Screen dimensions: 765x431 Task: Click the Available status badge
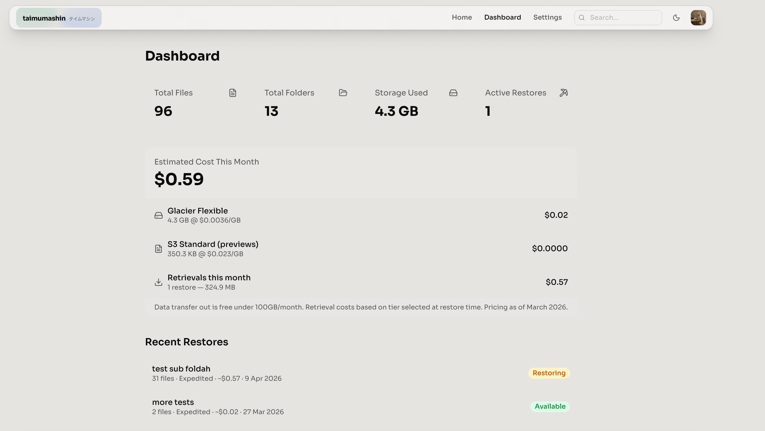tap(550, 406)
